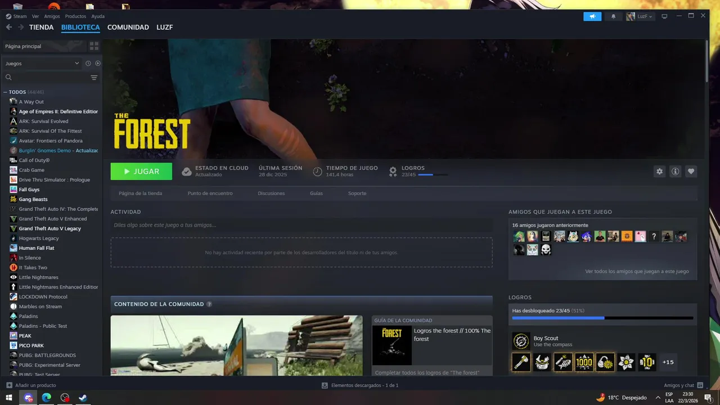Open the Windows Start menu

(x=9, y=398)
